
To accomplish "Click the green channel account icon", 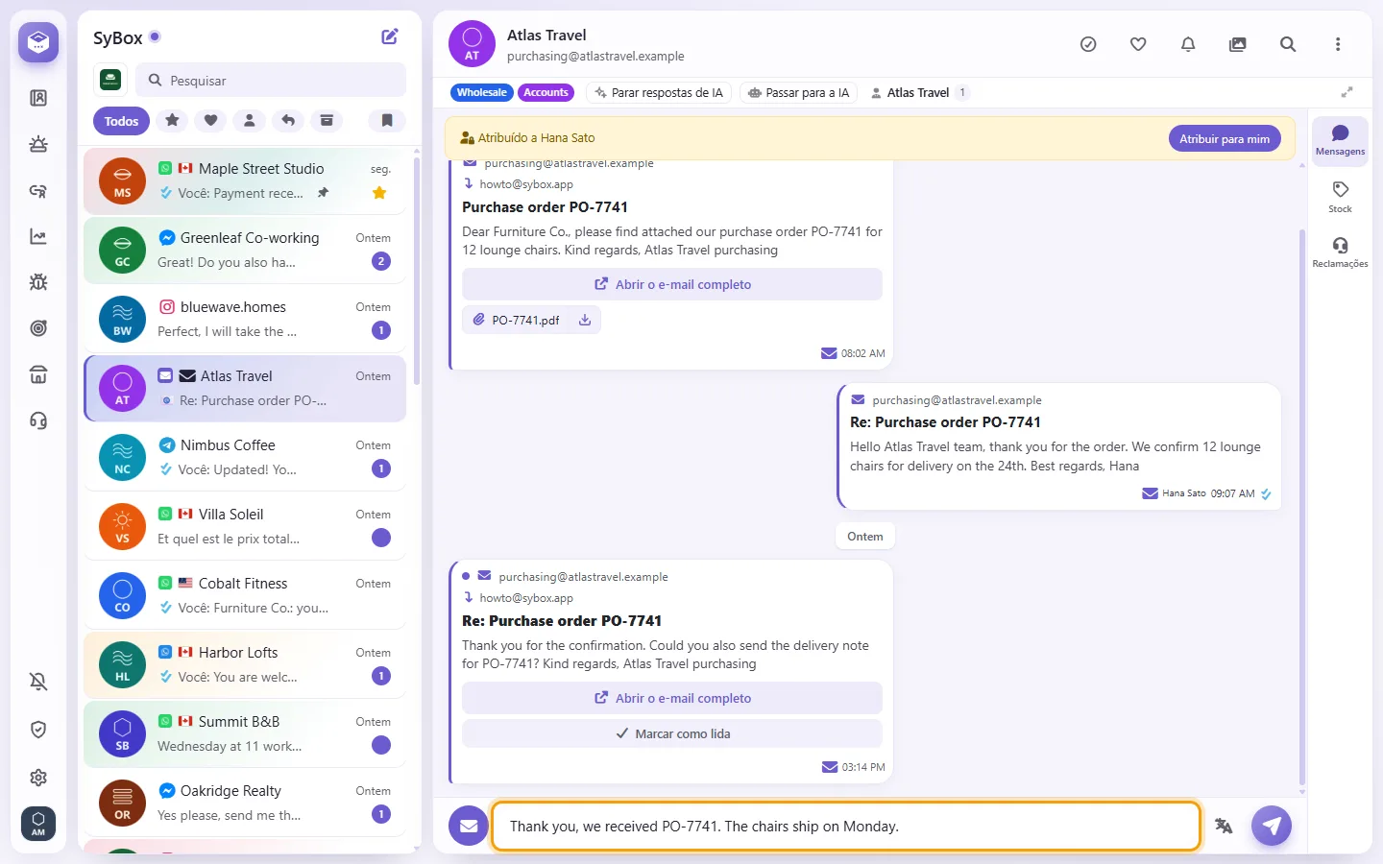I will 110,80.
